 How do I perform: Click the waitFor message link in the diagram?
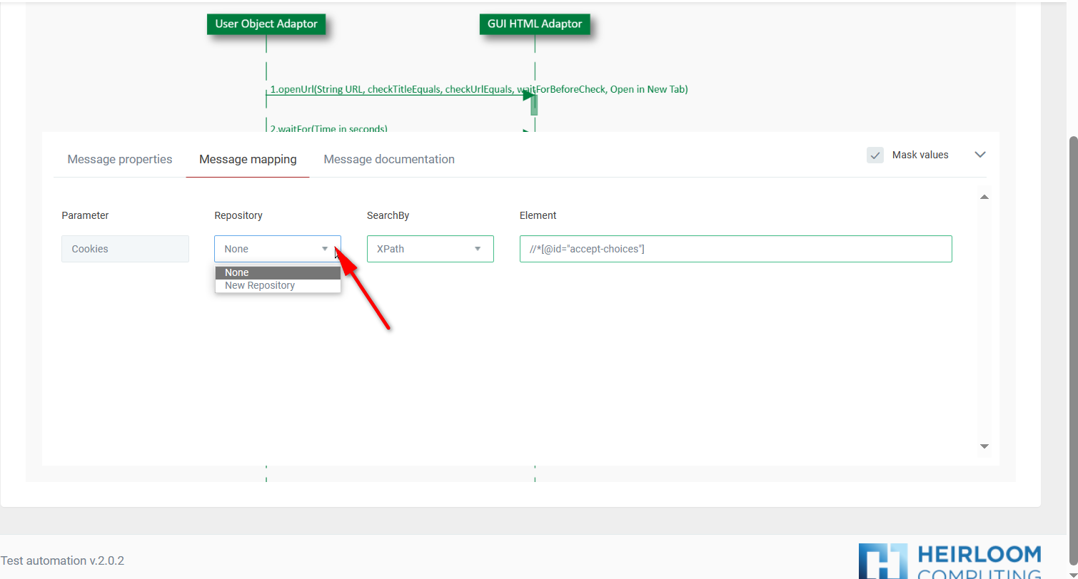[328, 129]
